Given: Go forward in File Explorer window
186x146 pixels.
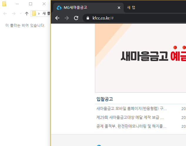Looking at the screenshot, I should point(14,14).
